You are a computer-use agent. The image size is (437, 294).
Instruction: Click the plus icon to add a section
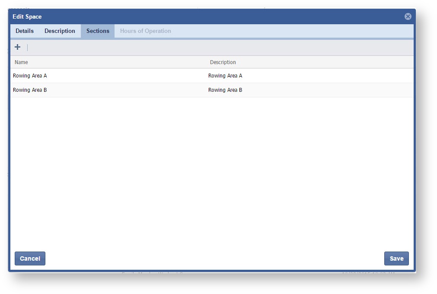click(18, 47)
